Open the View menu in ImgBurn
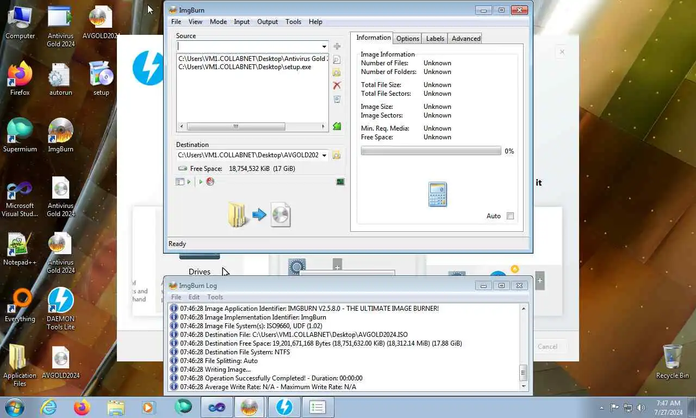 (x=195, y=22)
